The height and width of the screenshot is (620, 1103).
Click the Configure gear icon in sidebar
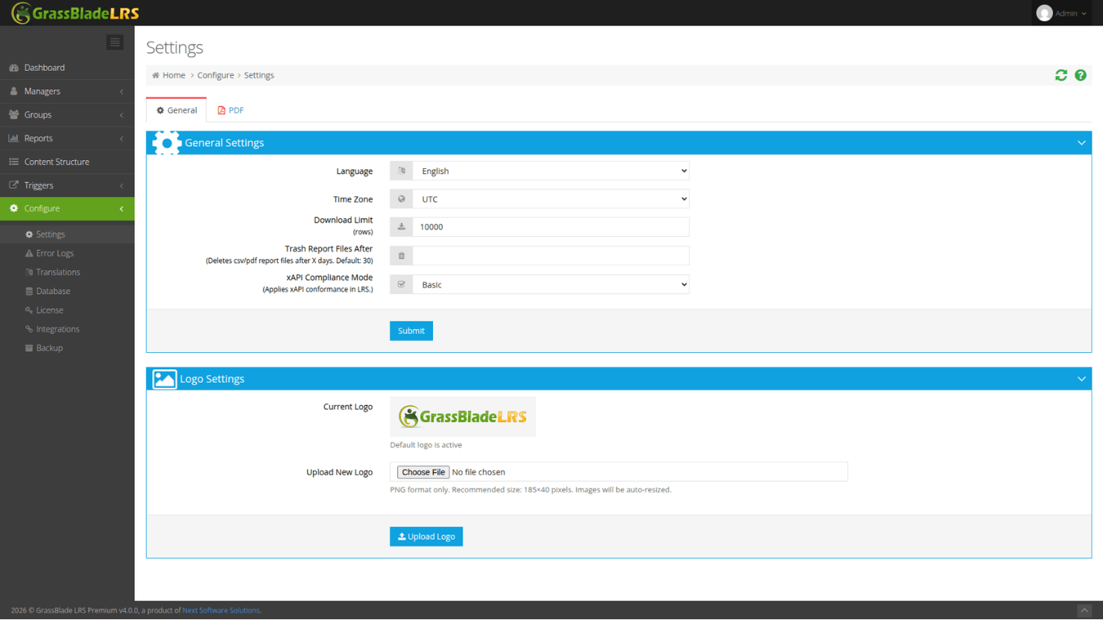pos(14,208)
